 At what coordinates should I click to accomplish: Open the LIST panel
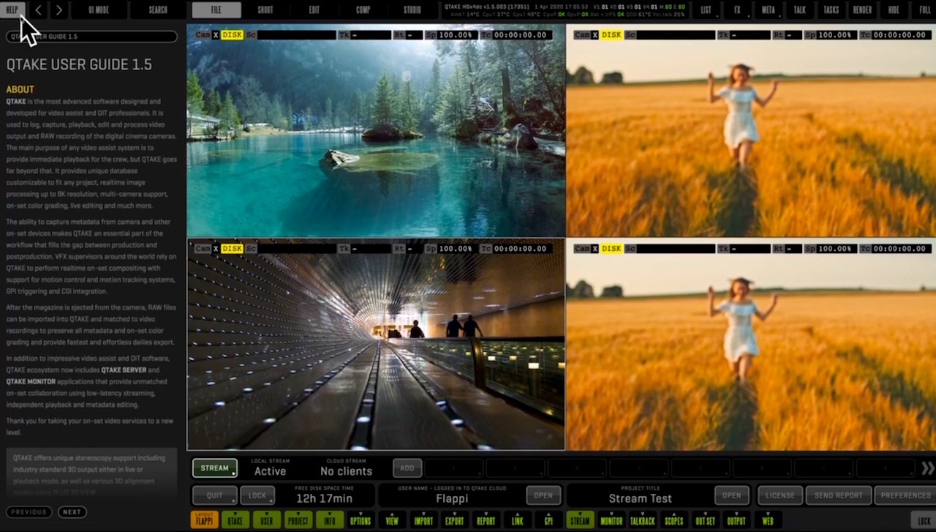coord(706,10)
